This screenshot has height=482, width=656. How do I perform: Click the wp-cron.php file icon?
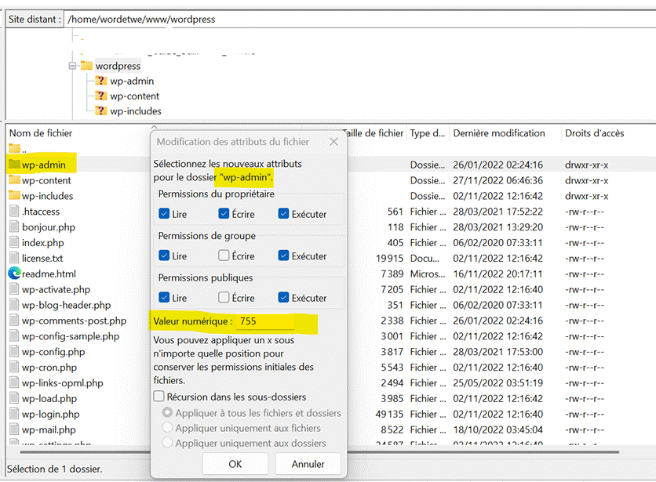click(14, 367)
